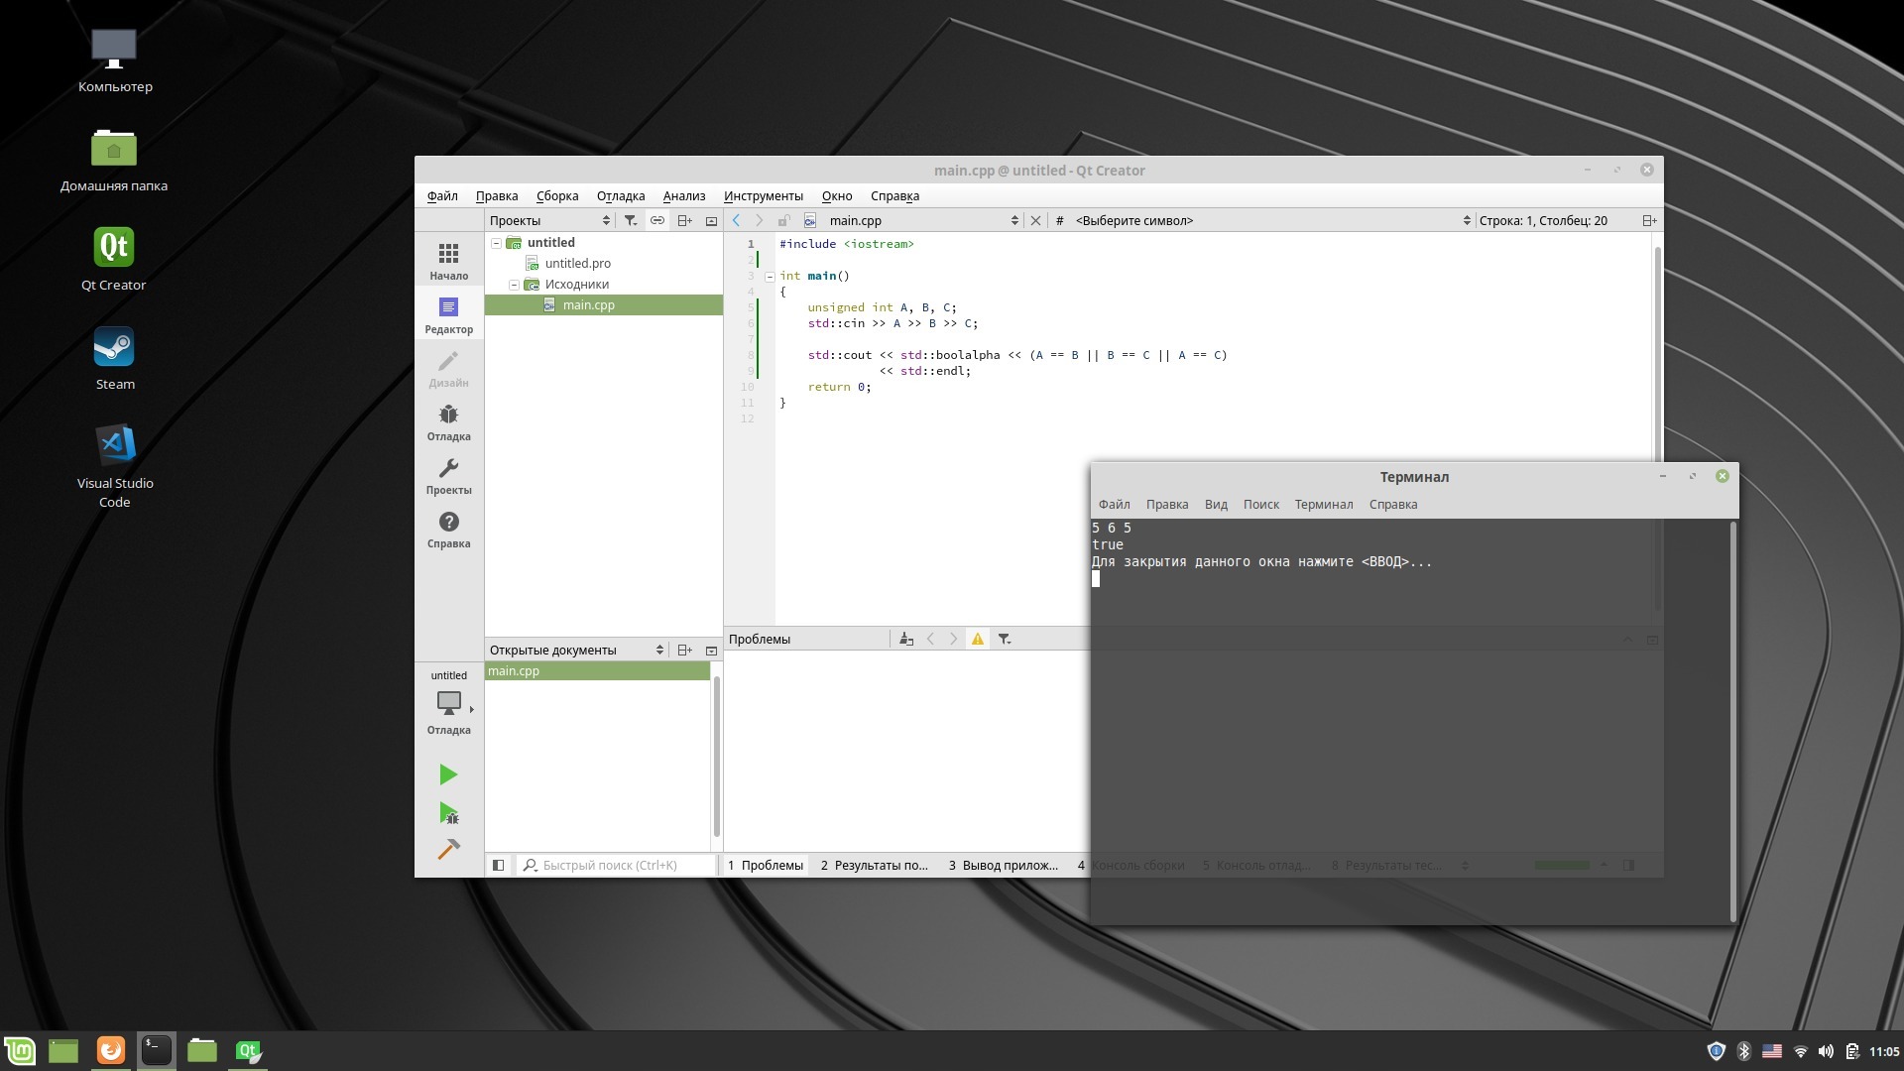Open the issues category filter
The height and width of the screenshot is (1071, 1904).
pyautogui.click(x=1005, y=639)
